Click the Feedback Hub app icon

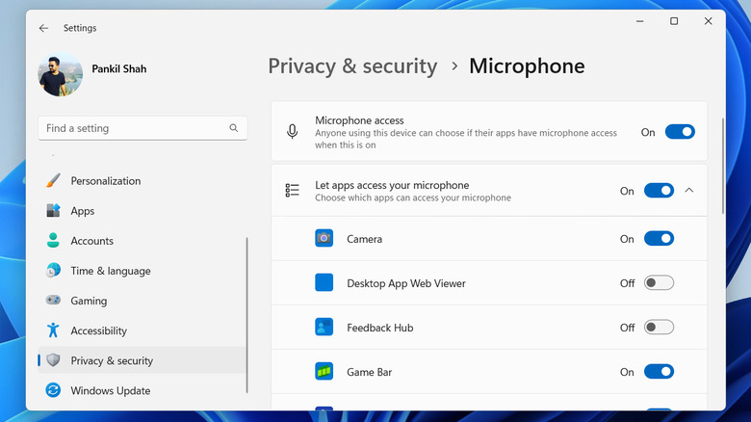324,328
